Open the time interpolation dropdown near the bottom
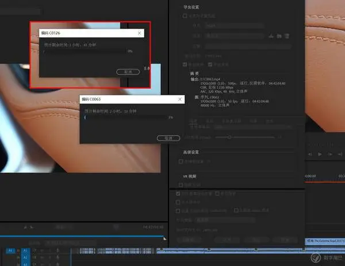 pyautogui.click(x=225, y=220)
